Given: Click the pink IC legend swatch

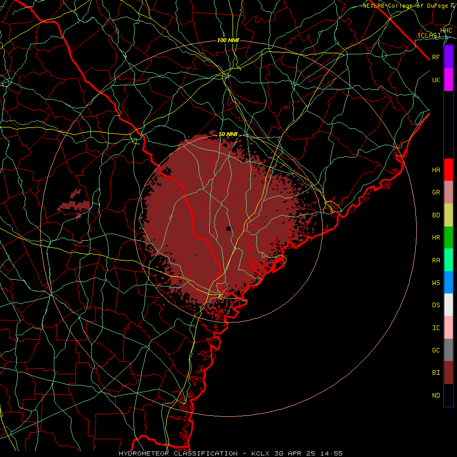Looking at the screenshot, I should 448,328.
